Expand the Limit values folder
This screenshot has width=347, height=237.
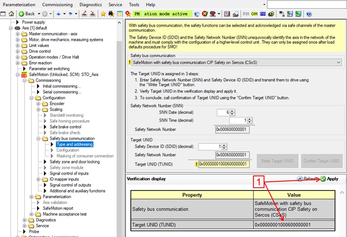click(17, 45)
